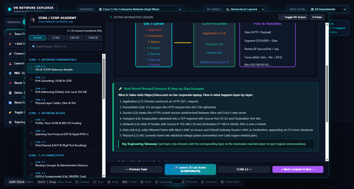Go to the Previous Topic
This screenshot has height=189, width=354.
click(x=136, y=169)
